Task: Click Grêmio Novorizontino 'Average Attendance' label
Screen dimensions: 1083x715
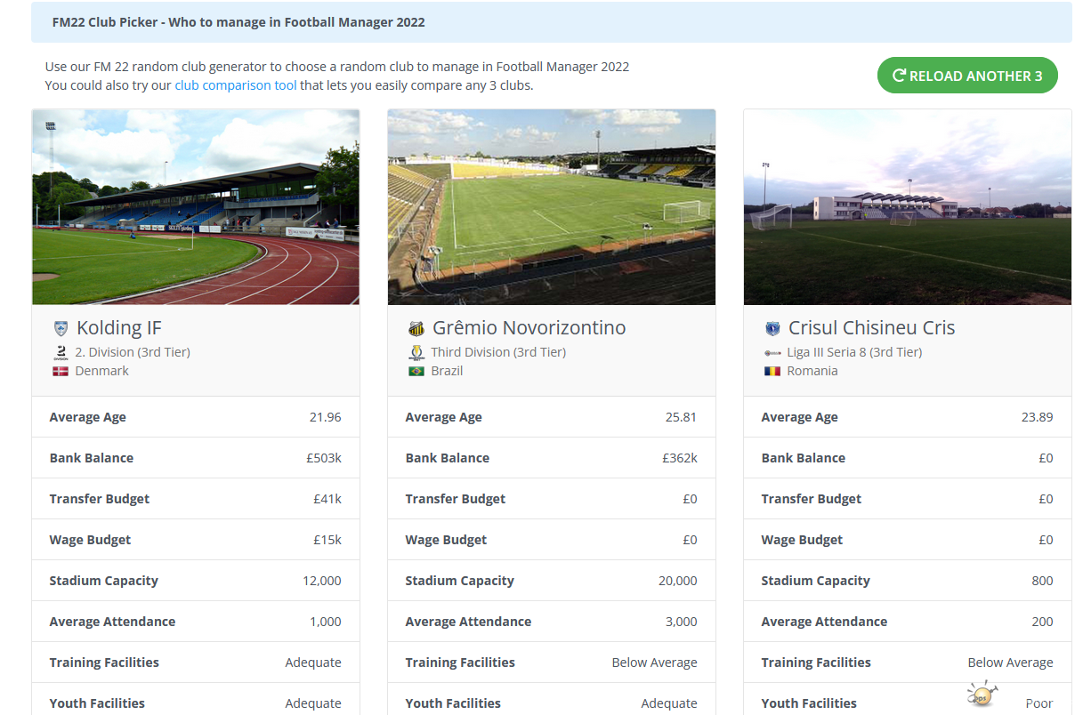Action: [x=468, y=622]
